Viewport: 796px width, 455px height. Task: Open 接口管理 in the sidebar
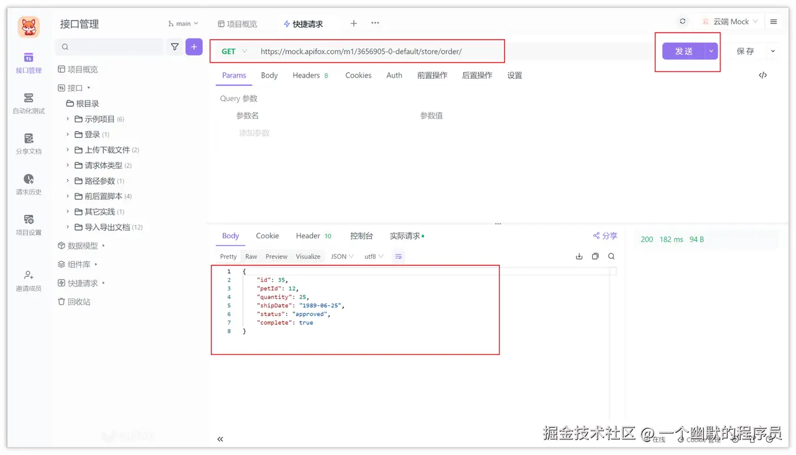pyautogui.click(x=29, y=63)
